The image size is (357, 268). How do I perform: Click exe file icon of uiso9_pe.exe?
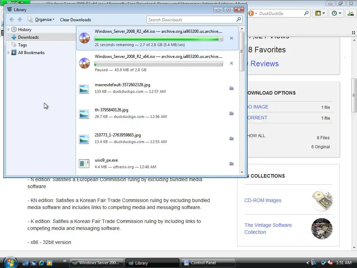click(x=84, y=163)
